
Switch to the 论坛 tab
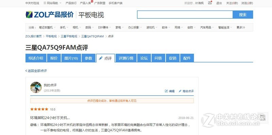point(144,58)
